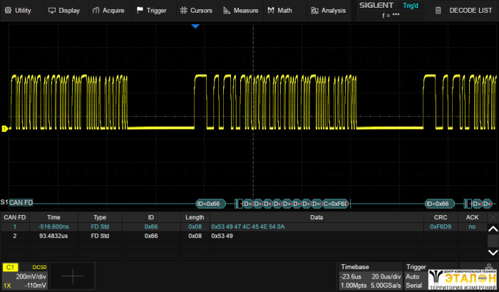Jump to decode list end double-arrow
Image resolution: width=499 pixels, height=292 pixels.
492,251
